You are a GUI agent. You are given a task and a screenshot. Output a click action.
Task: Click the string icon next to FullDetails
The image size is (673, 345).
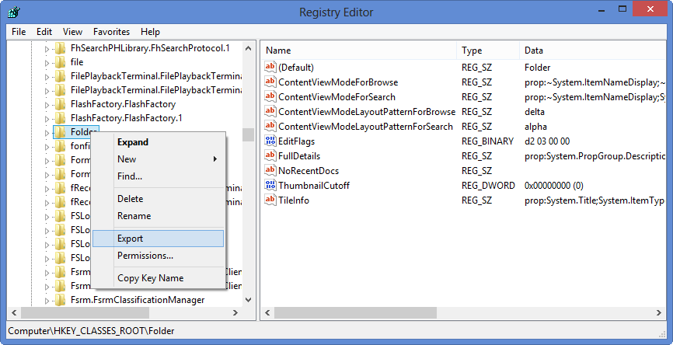click(270, 155)
